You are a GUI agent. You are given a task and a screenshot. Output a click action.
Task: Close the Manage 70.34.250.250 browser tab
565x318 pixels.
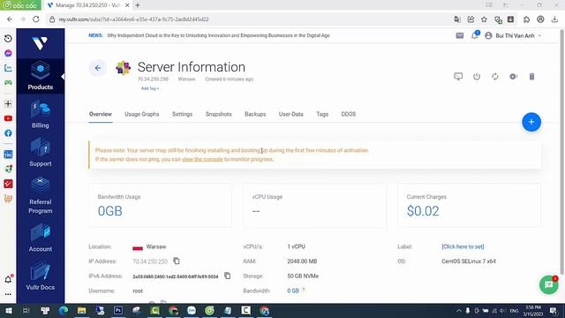[x=127, y=5]
